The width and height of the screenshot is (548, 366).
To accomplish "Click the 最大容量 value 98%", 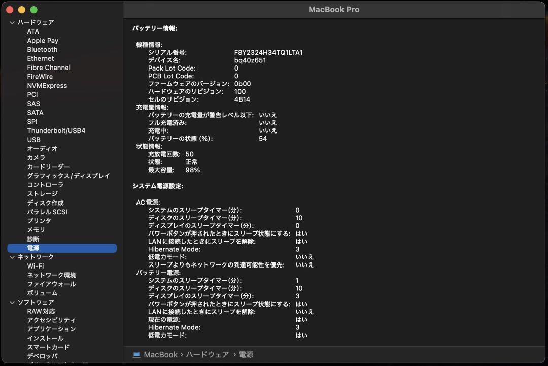I will pyautogui.click(x=193, y=170).
